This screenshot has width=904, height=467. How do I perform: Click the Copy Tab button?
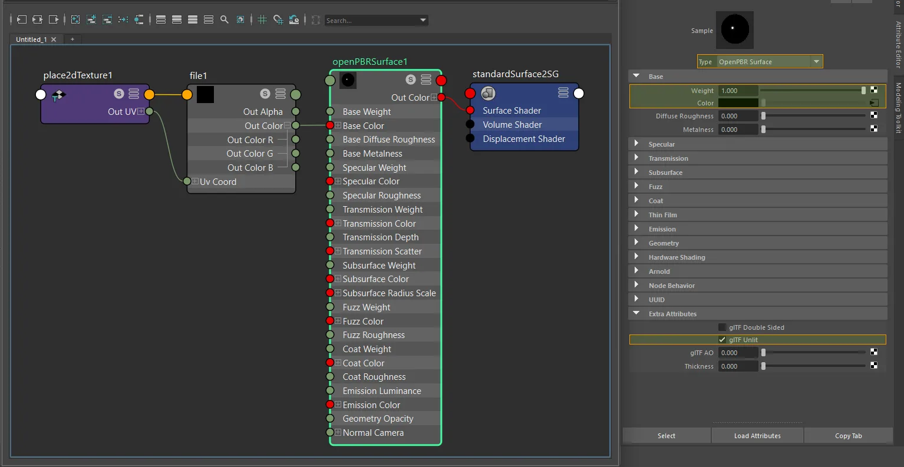click(848, 436)
